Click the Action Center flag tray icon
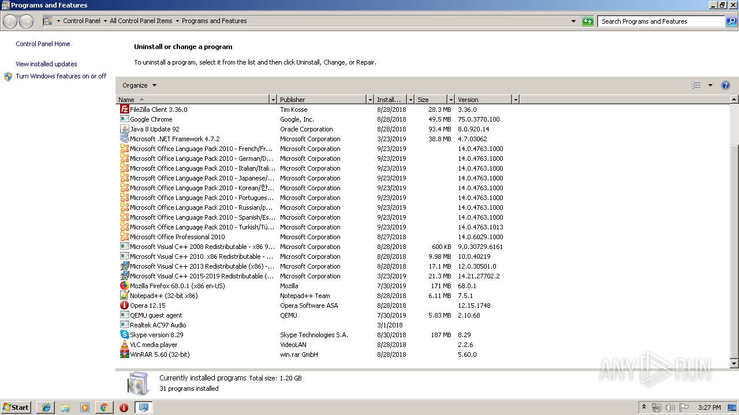Viewport: 739px width, 415px height. point(684,408)
